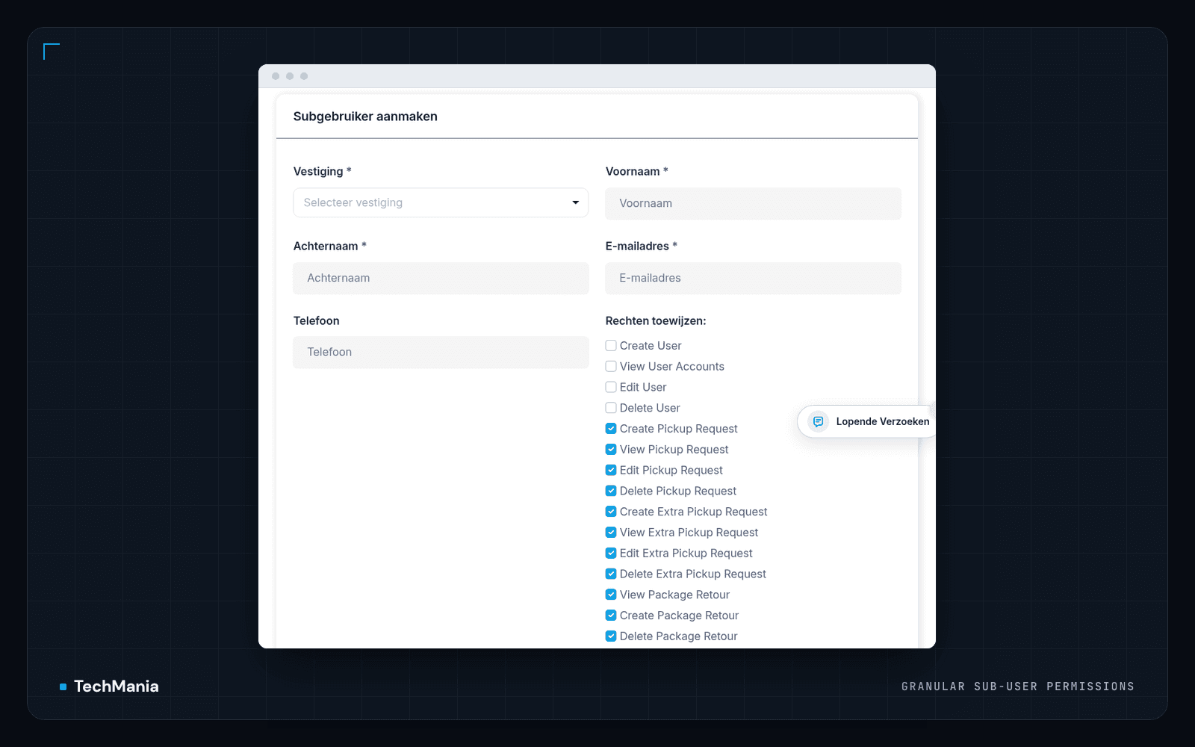The width and height of the screenshot is (1195, 747).
Task: Uncheck Edit Pickup Request
Action: tap(611, 470)
